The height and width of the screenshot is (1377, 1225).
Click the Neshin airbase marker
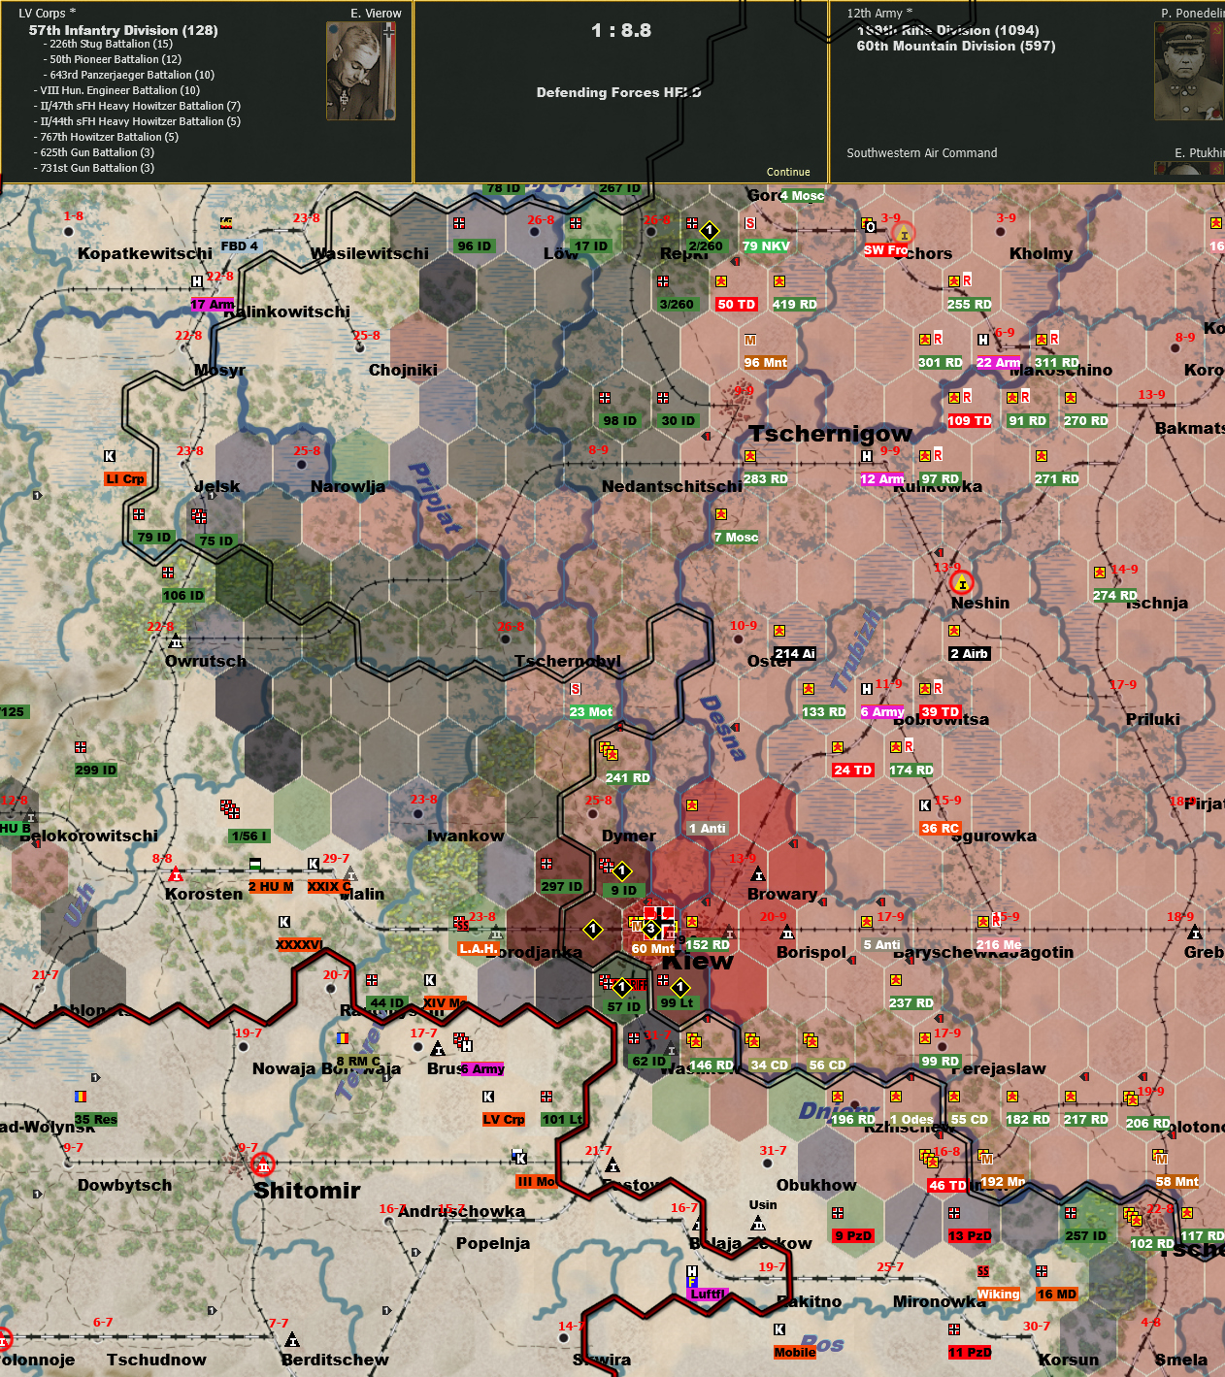click(x=962, y=583)
